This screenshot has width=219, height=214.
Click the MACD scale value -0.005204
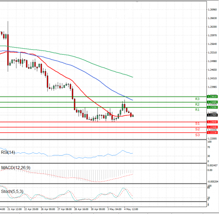[x=213, y=181]
